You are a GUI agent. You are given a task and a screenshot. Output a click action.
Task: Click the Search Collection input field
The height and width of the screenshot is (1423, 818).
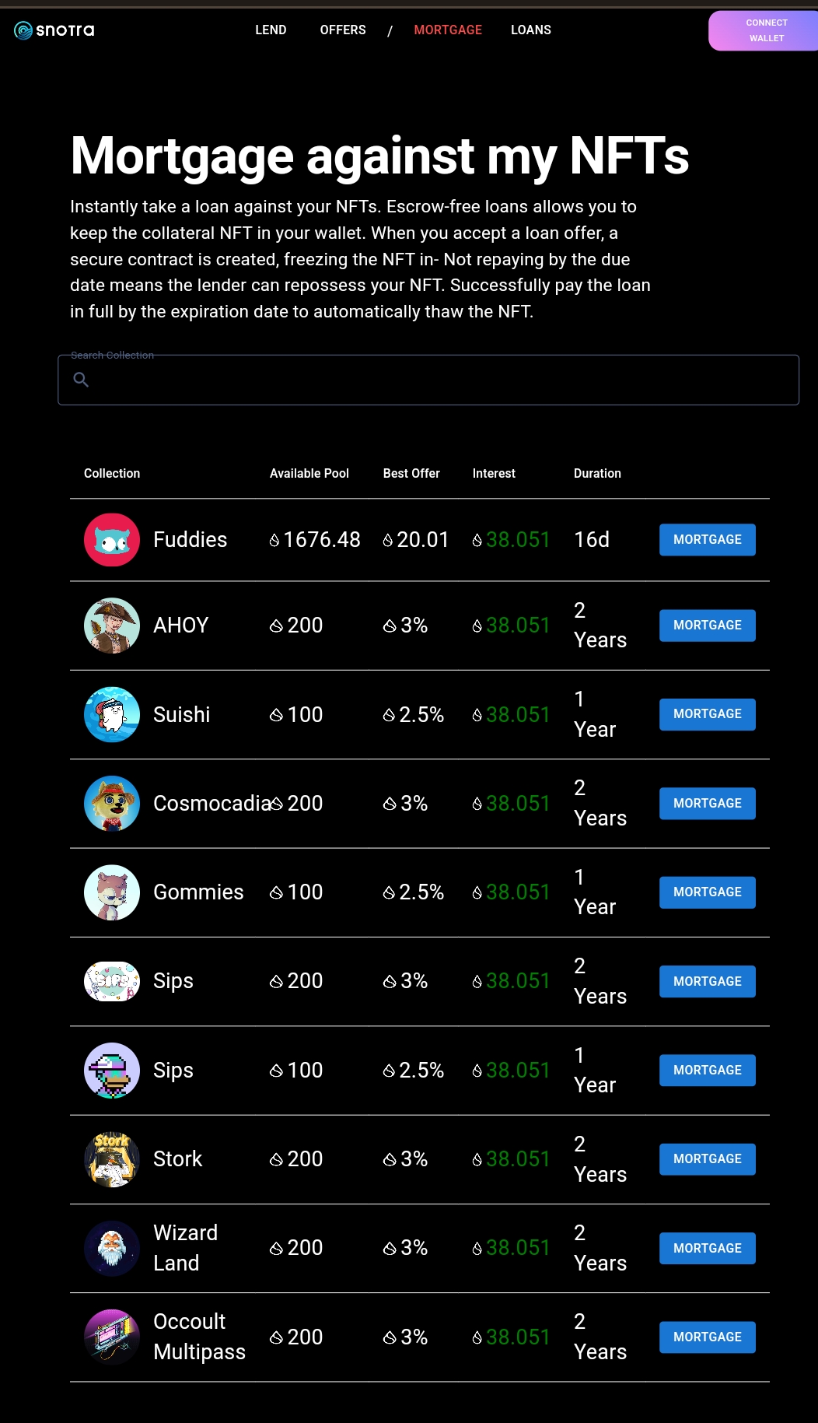coord(428,380)
